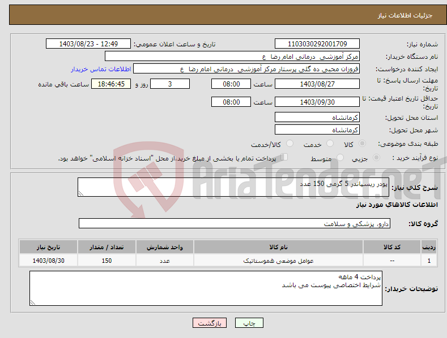447x338 pixels.
Task: Click the need number field 1103030292001709
Action: (x=317, y=44)
